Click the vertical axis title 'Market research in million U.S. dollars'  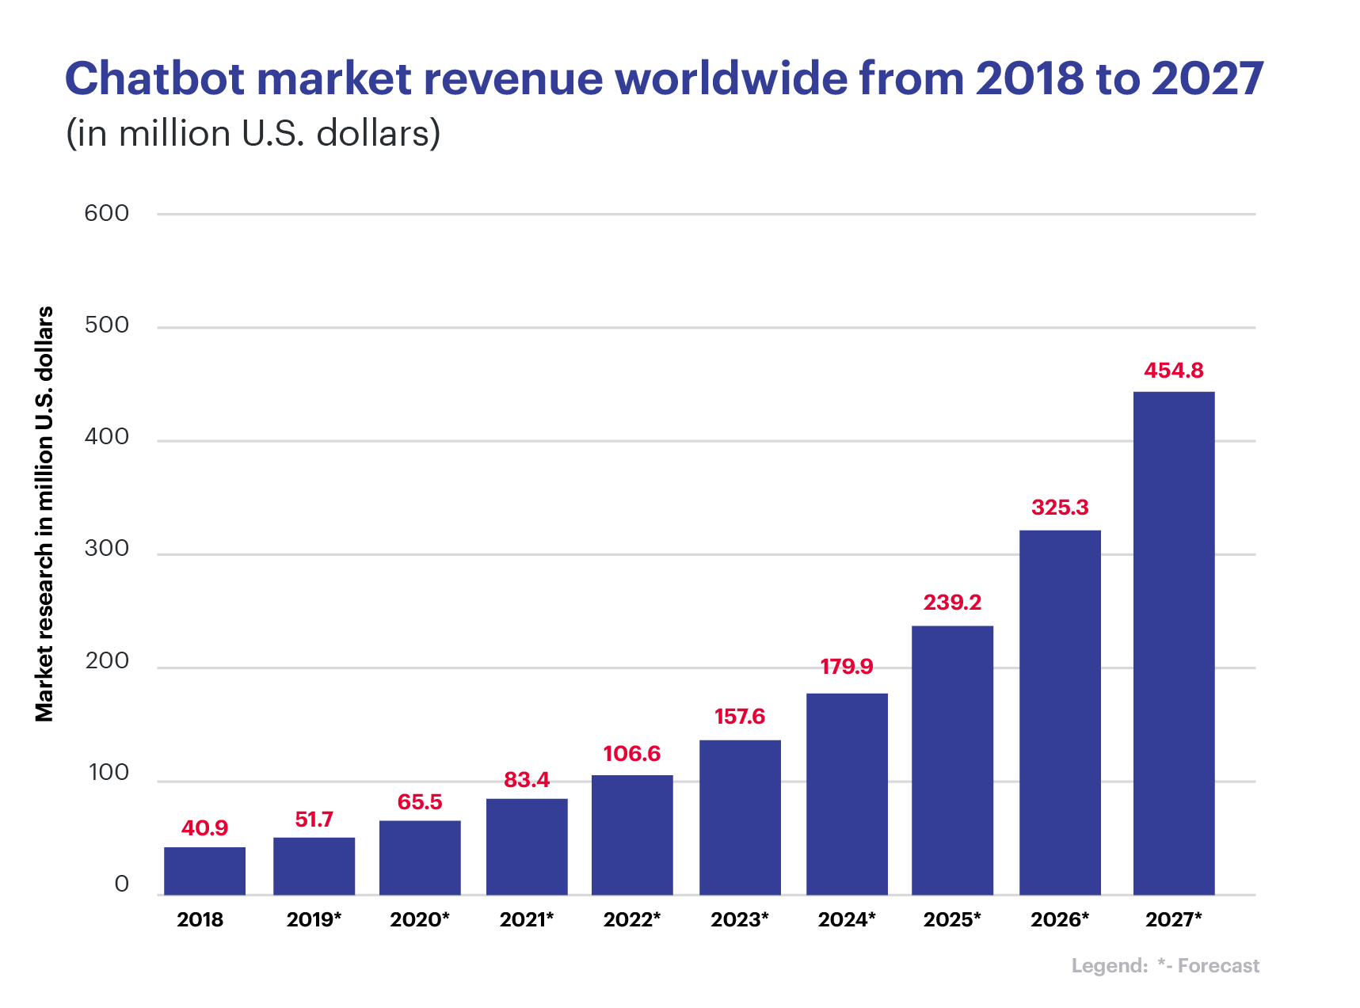[45, 514]
